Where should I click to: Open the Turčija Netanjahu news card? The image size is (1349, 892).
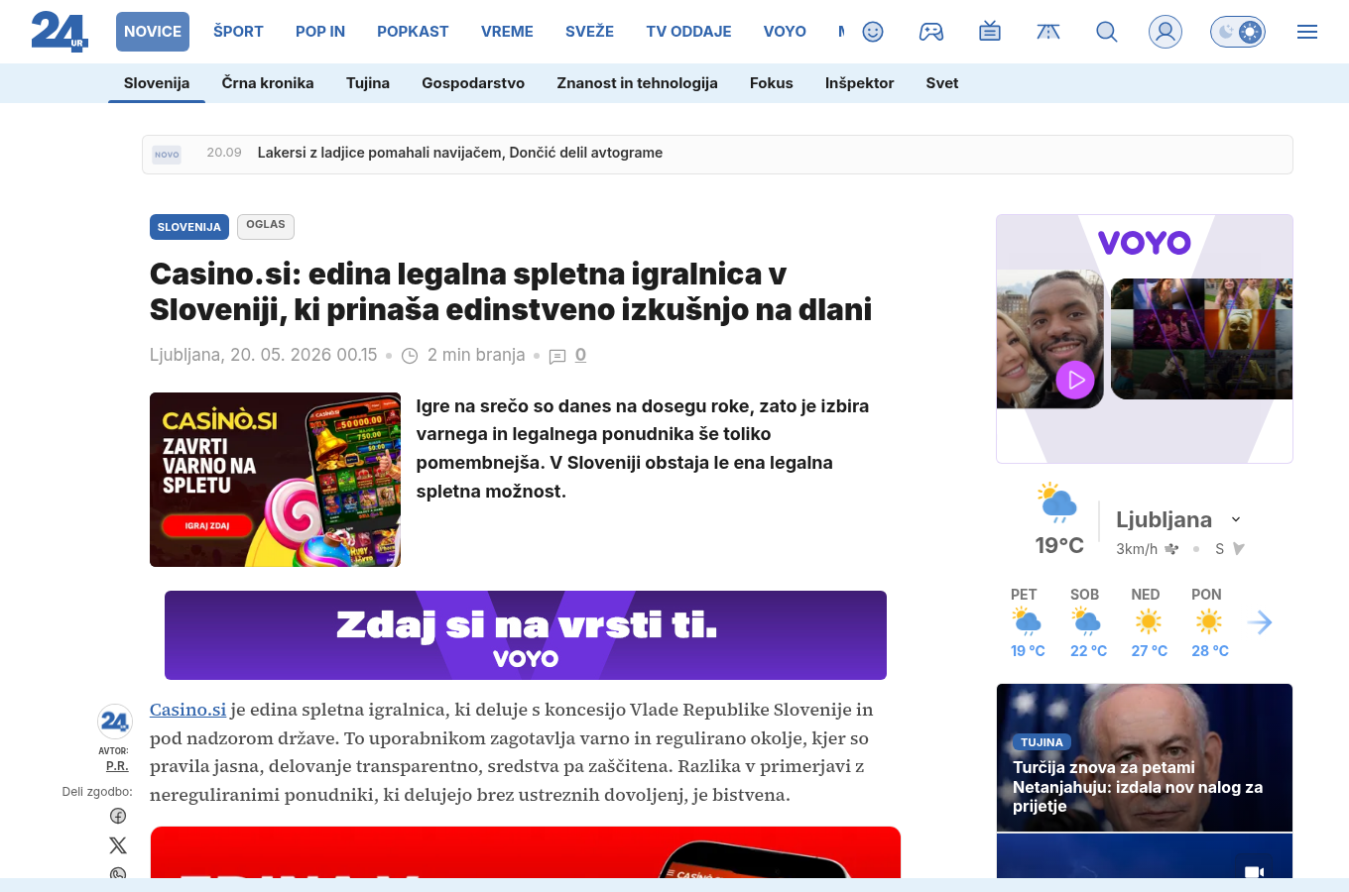(1145, 757)
